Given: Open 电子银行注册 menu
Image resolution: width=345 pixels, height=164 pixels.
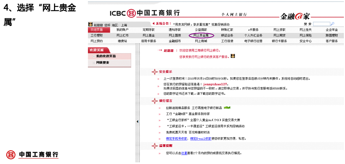Looking at the screenshot, I should 253,41.
